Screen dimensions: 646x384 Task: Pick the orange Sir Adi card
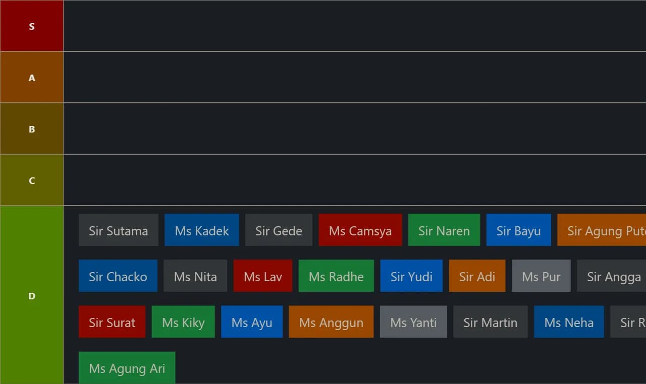(477, 276)
